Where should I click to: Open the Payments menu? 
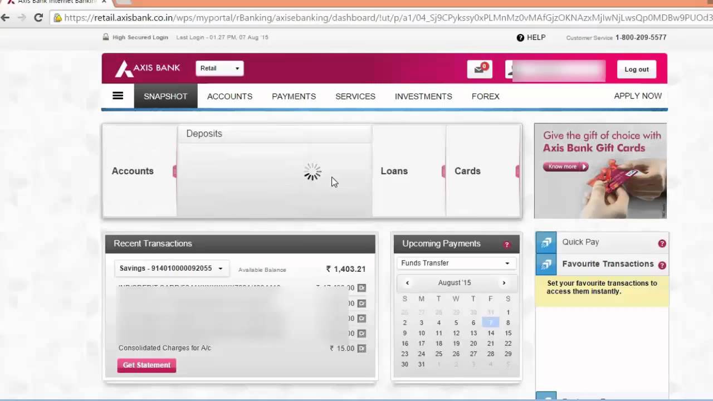click(294, 96)
